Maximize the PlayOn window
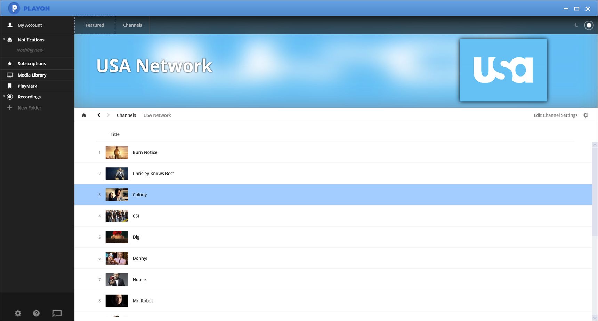The image size is (598, 321). (x=577, y=9)
